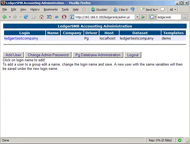Open the Back history dropdown arrow
The width and height of the screenshot is (190, 144).
[10, 17]
